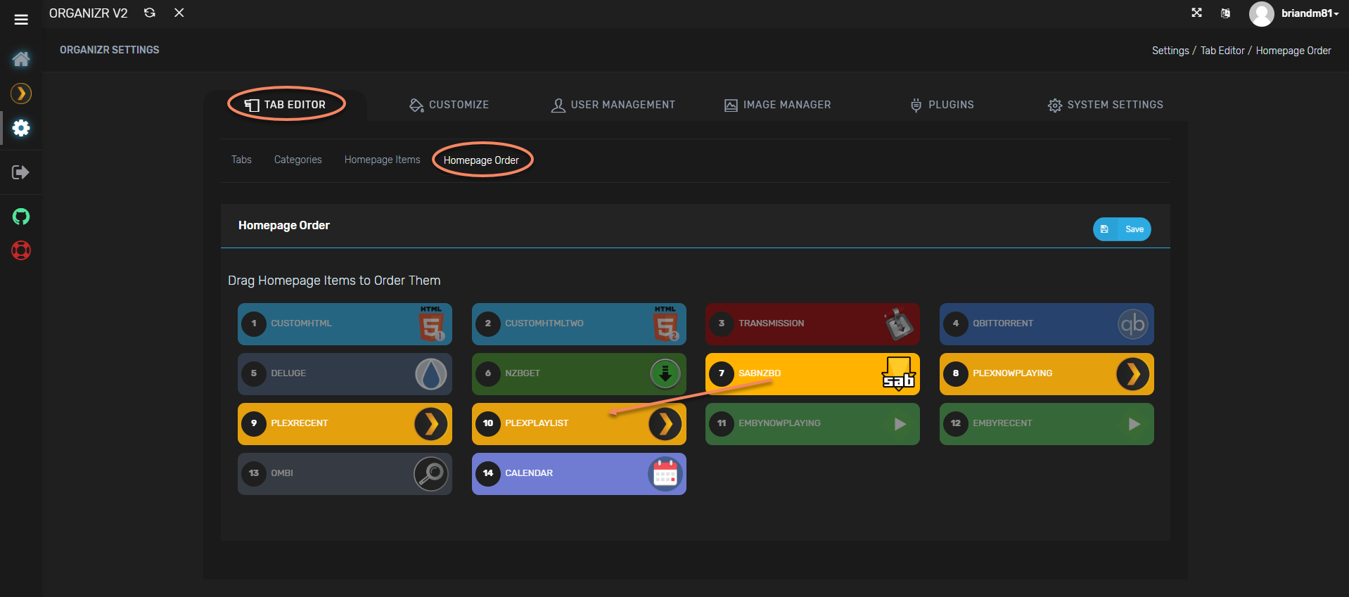The width and height of the screenshot is (1349, 597).
Task: Save the homepage order
Action: tap(1122, 229)
